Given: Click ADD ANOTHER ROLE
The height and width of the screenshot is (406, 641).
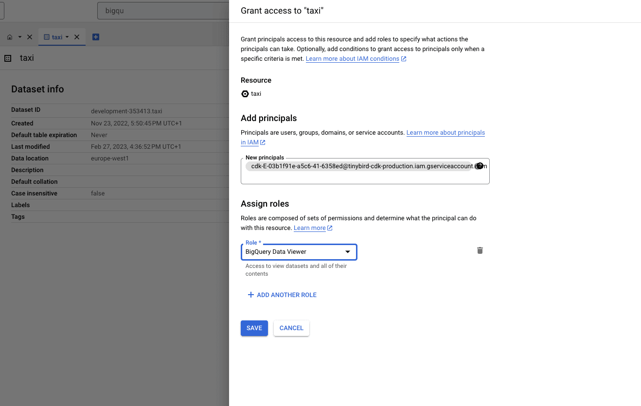Looking at the screenshot, I should [x=282, y=295].
